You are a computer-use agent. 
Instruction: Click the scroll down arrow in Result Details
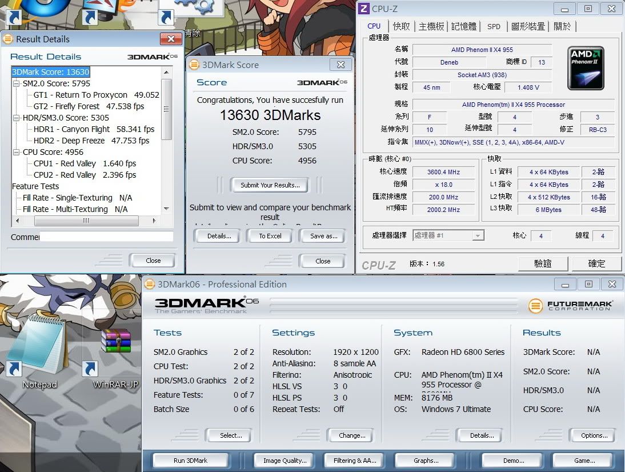(x=166, y=209)
